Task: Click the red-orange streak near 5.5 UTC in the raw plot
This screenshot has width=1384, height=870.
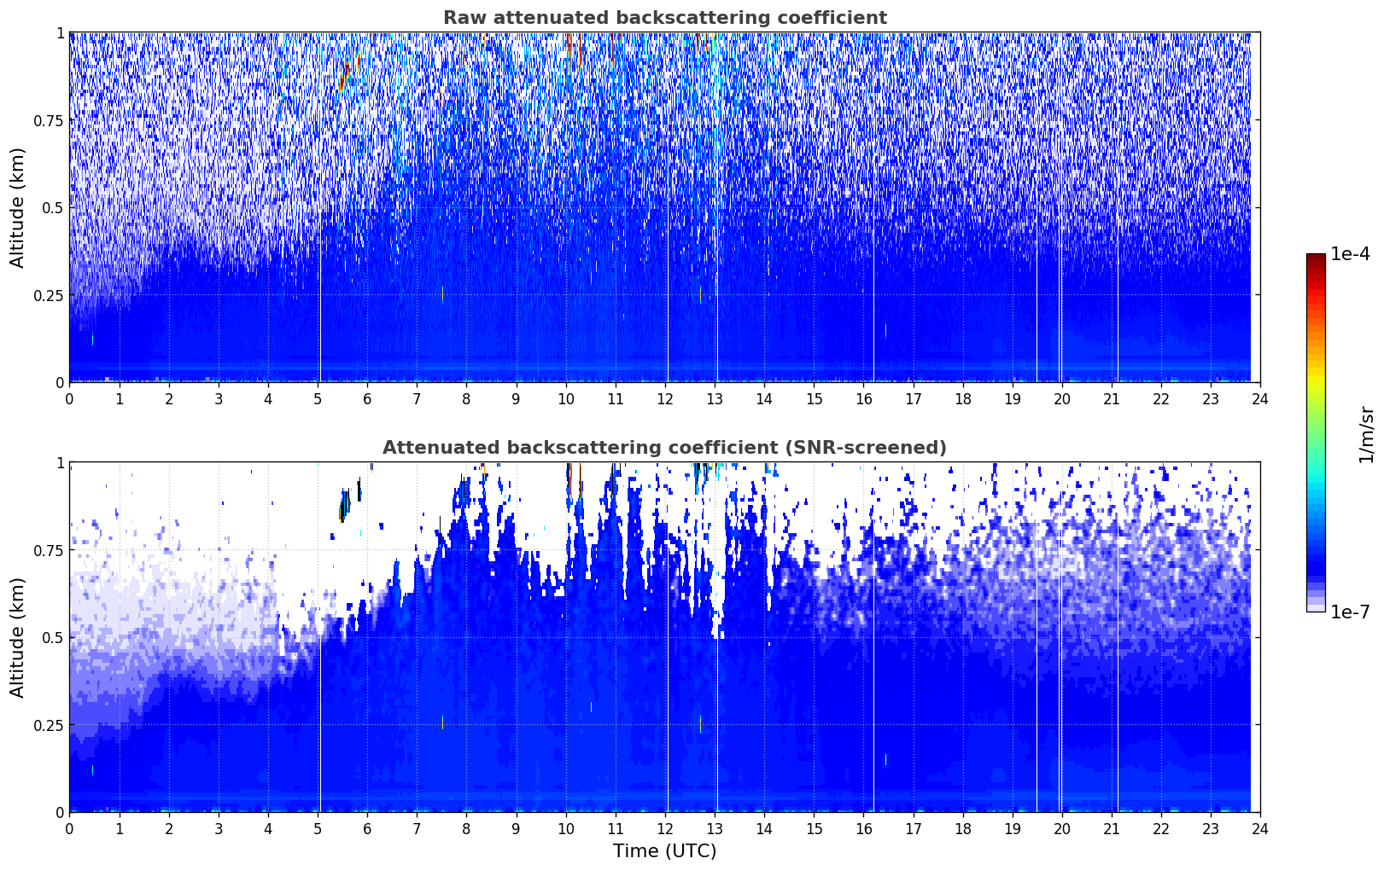Action: coord(343,75)
